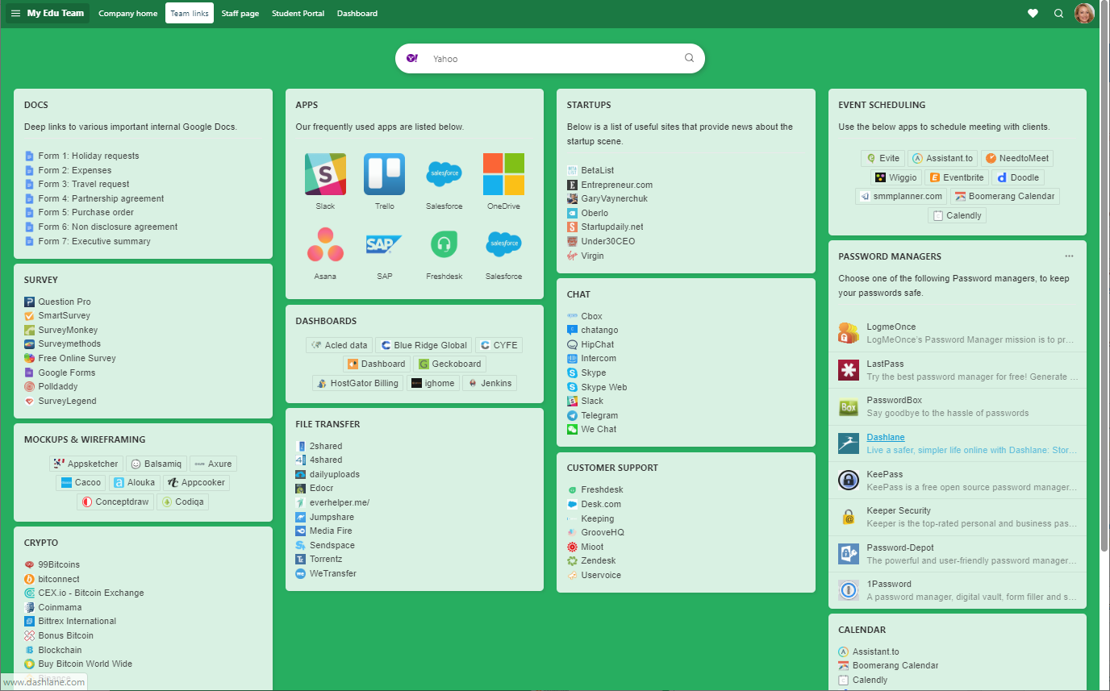Click the HostGator Billing button
1110x691 pixels.
(x=357, y=383)
